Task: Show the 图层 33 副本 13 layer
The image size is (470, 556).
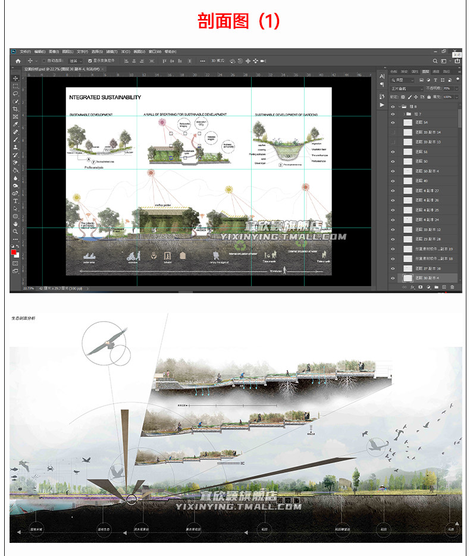Action: (x=393, y=142)
